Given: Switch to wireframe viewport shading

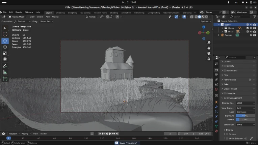Looking at the screenshot, I should (x=196, y=17).
